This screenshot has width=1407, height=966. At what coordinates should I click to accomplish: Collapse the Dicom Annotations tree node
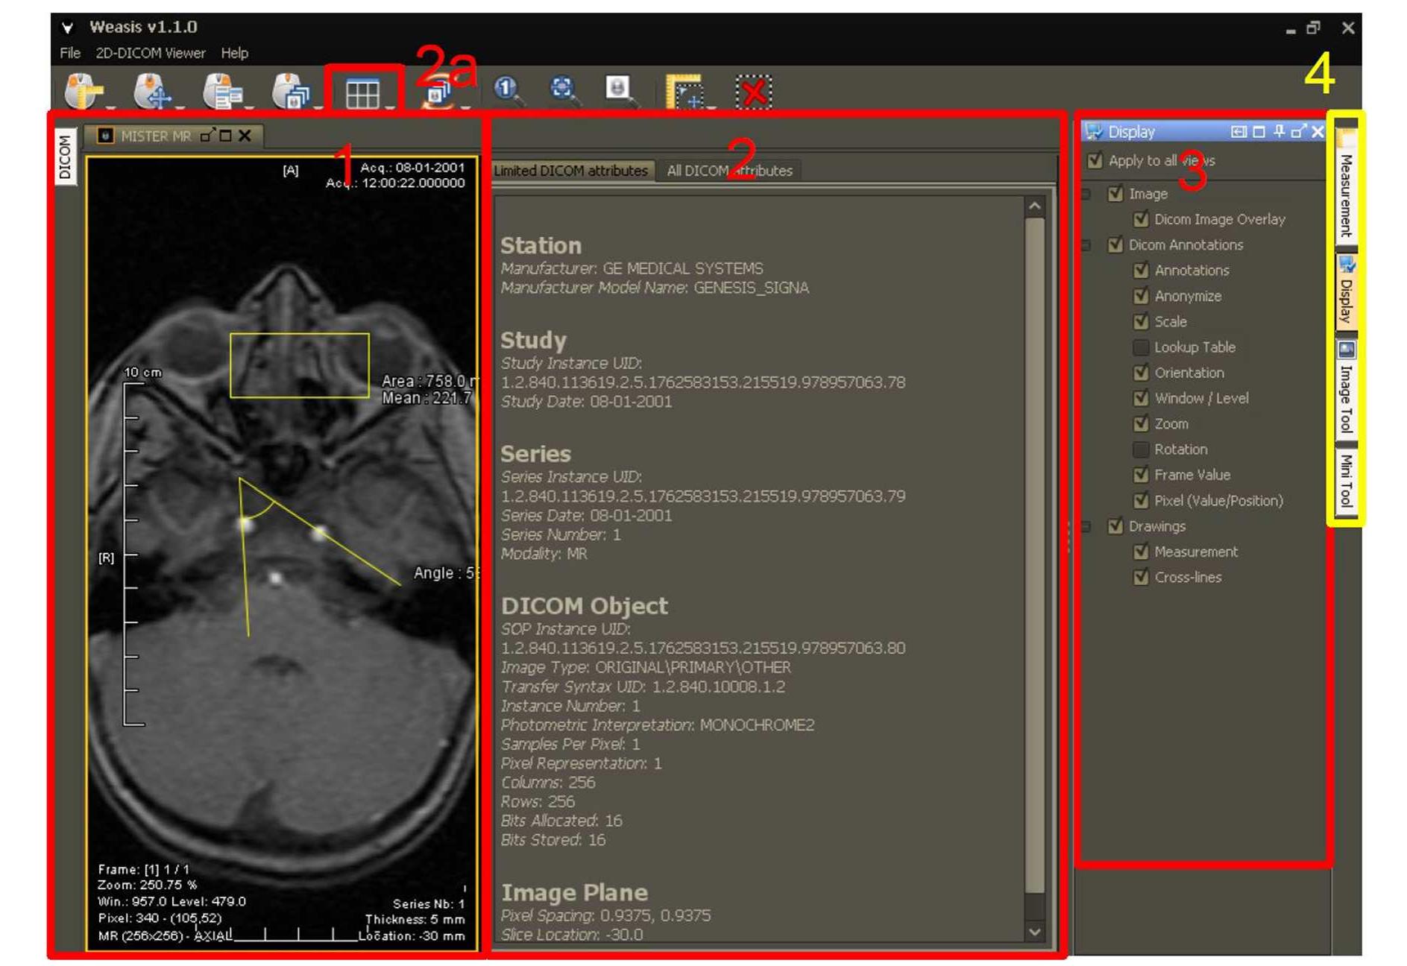[1086, 245]
